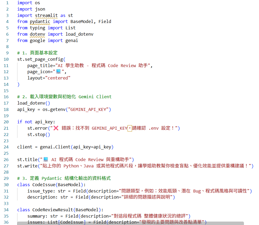Click the comment "# 3. 定義 Pydantic"
Image resolution: width=259 pixels, height=225 pixels.
pyautogui.click(x=64, y=179)
